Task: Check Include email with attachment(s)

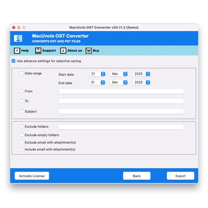Action: (x=21, y=149)
